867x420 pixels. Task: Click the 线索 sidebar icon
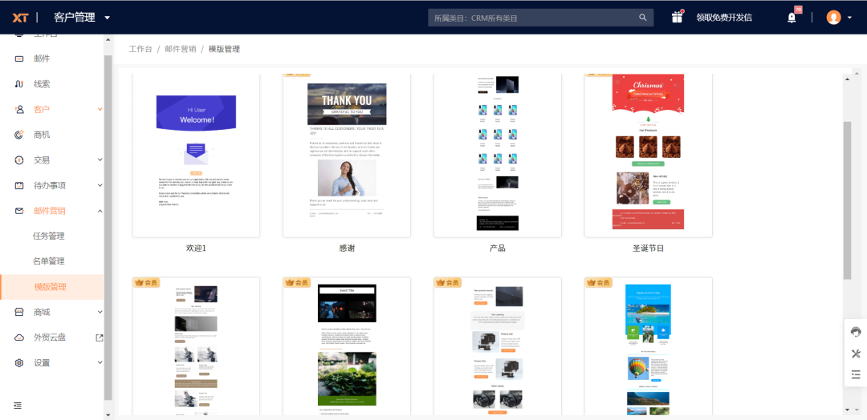click(x=19, y=84)
